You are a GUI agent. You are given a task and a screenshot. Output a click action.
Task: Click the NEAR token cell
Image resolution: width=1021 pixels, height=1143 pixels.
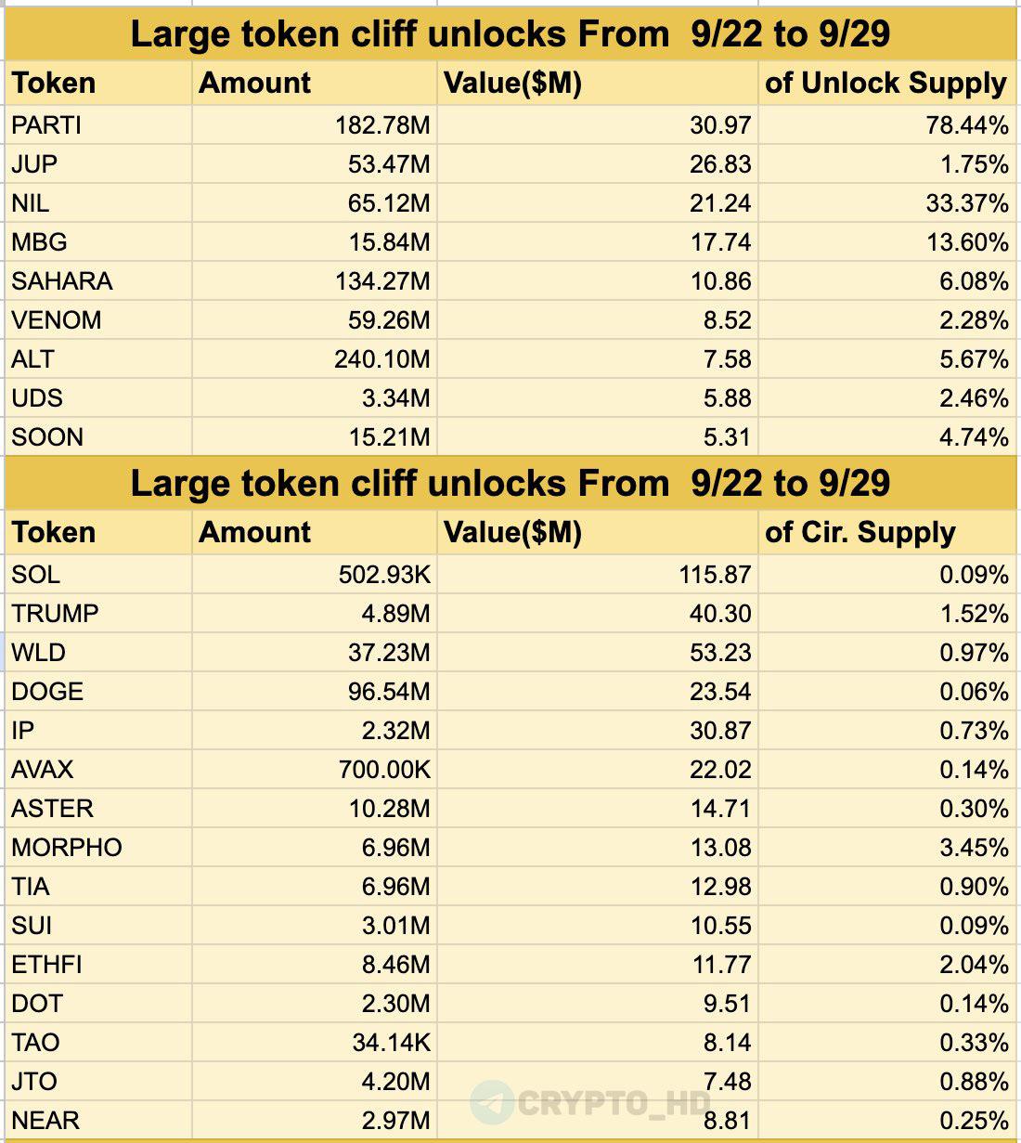[98, 1120]
